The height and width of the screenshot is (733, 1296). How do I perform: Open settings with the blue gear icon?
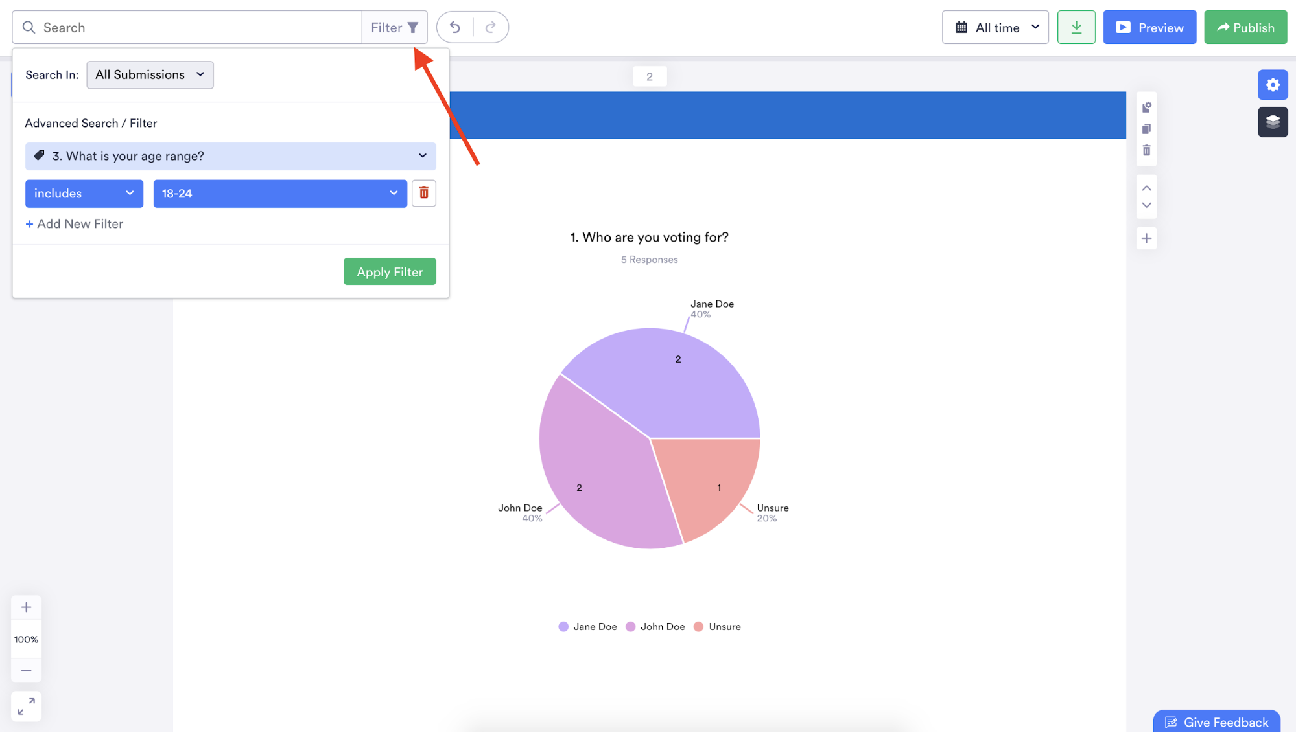tap(1273, 85)
